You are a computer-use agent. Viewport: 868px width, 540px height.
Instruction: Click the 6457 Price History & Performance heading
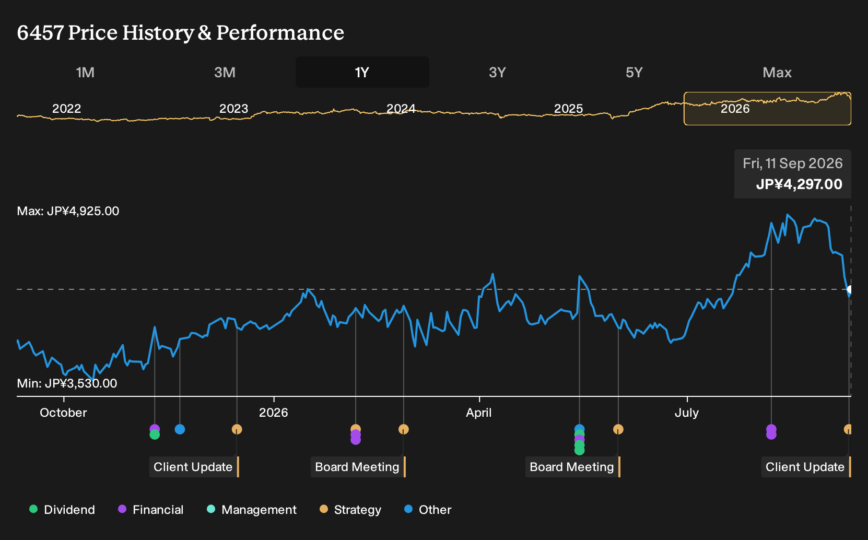(x=181, y=32)
